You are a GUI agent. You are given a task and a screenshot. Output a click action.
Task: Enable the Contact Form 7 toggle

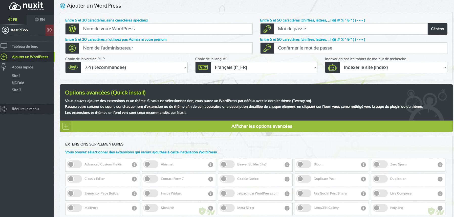point(151,179)
